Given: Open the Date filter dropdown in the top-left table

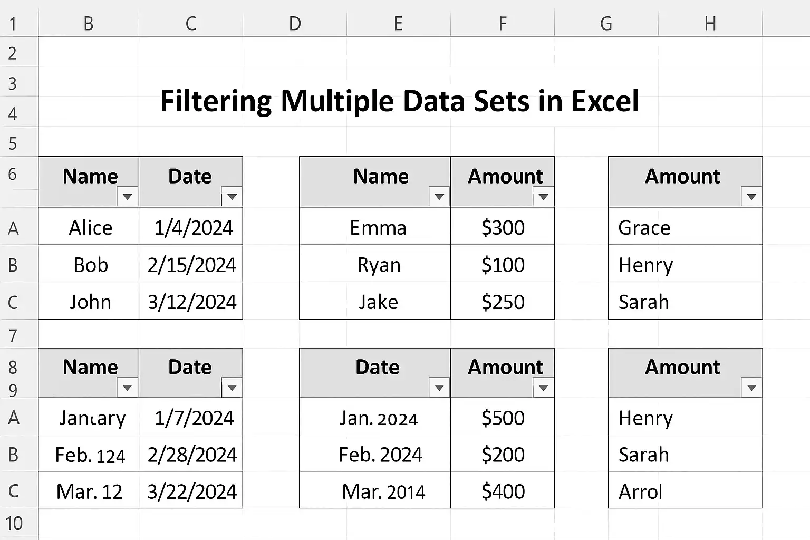Looking at the screenshot, I should pyautogui.click(x=232, y=197).
